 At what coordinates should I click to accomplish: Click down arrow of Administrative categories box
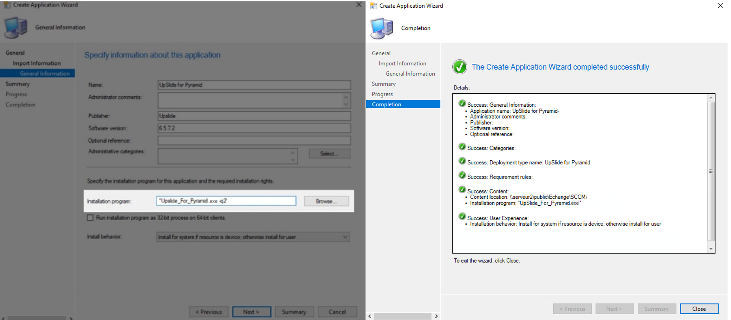(x=292, y=160)
